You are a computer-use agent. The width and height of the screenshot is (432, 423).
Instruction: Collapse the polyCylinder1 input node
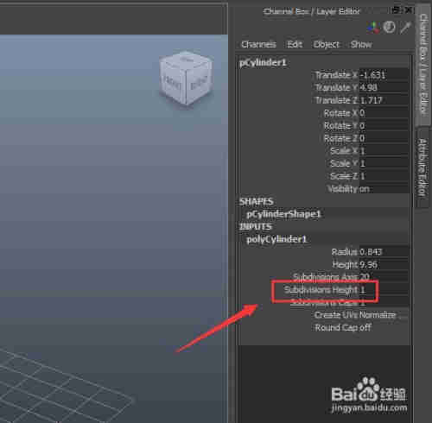(276, 239)
